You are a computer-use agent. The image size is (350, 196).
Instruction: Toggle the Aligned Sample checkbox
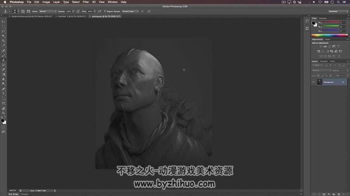pyautogui.click(x=105, y=11)
